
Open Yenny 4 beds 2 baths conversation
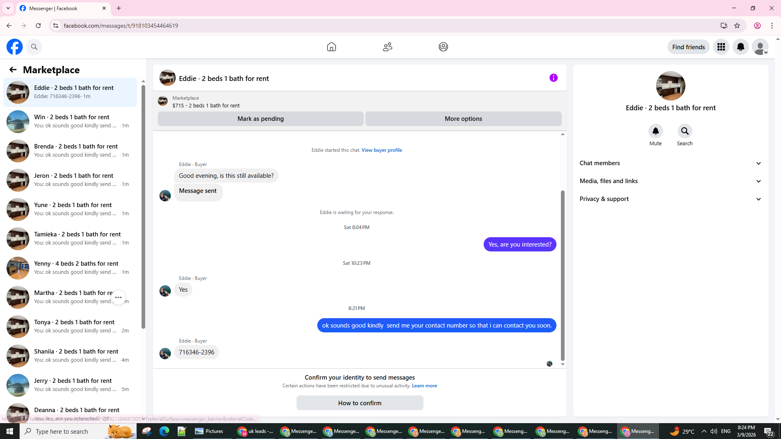coord(70,268)
